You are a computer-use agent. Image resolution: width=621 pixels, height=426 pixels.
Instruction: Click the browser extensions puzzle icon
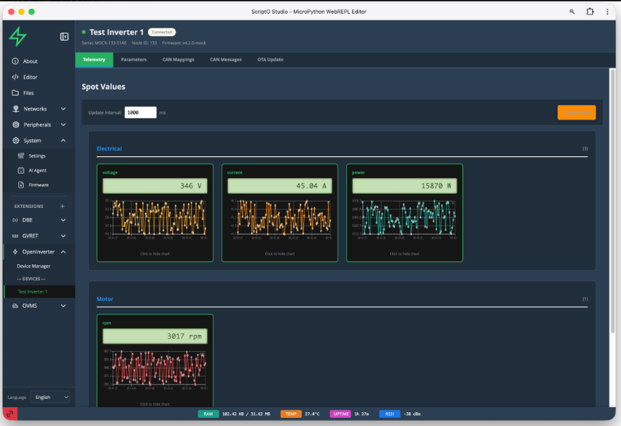589,12
